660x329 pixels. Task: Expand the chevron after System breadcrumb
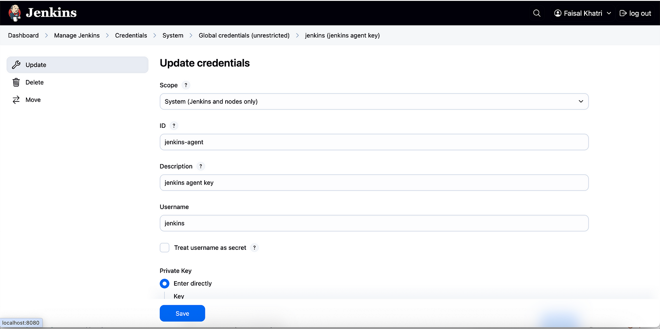[x=191, y=35]
